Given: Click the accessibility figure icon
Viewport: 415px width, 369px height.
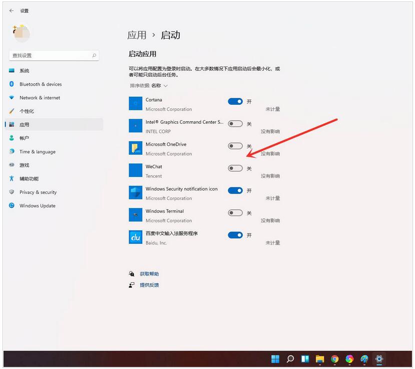Looking at the screenshot, I should coord(12,178).
